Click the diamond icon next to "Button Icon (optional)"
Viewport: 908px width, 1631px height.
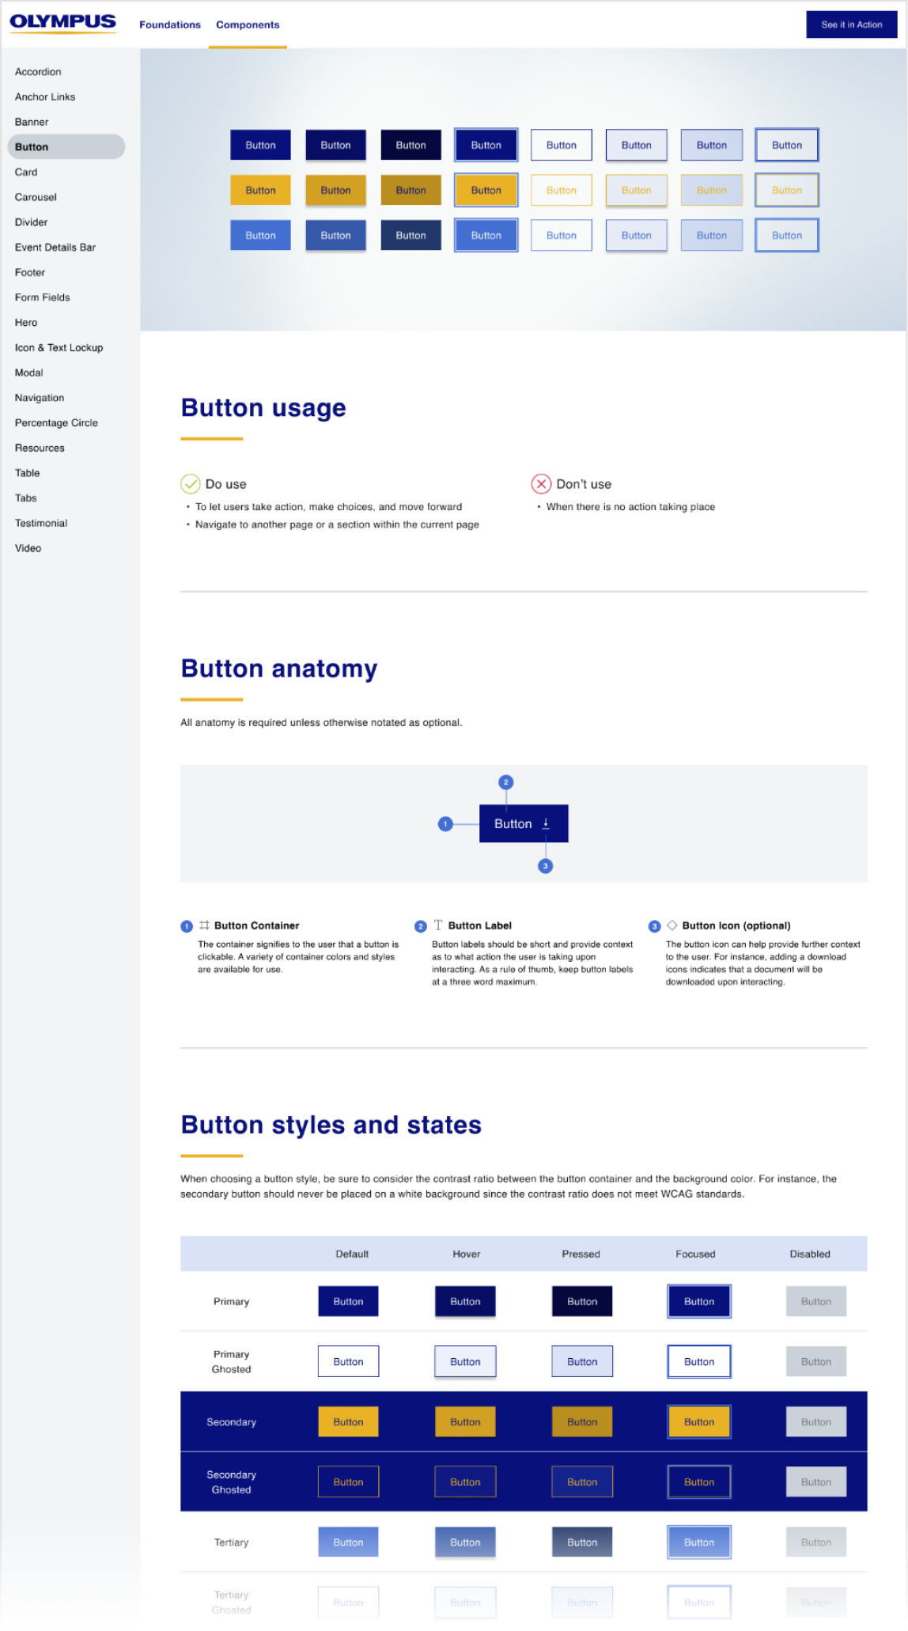pos(671,925)
